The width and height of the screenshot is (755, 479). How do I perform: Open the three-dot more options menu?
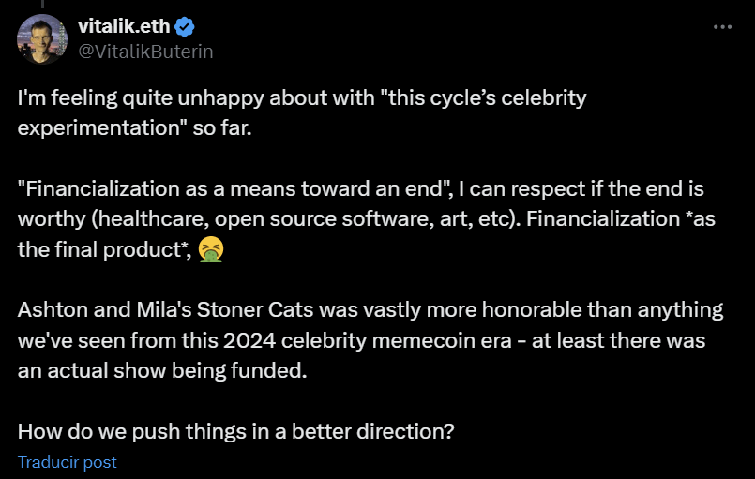pyautogui.click(x=722, y=27)
